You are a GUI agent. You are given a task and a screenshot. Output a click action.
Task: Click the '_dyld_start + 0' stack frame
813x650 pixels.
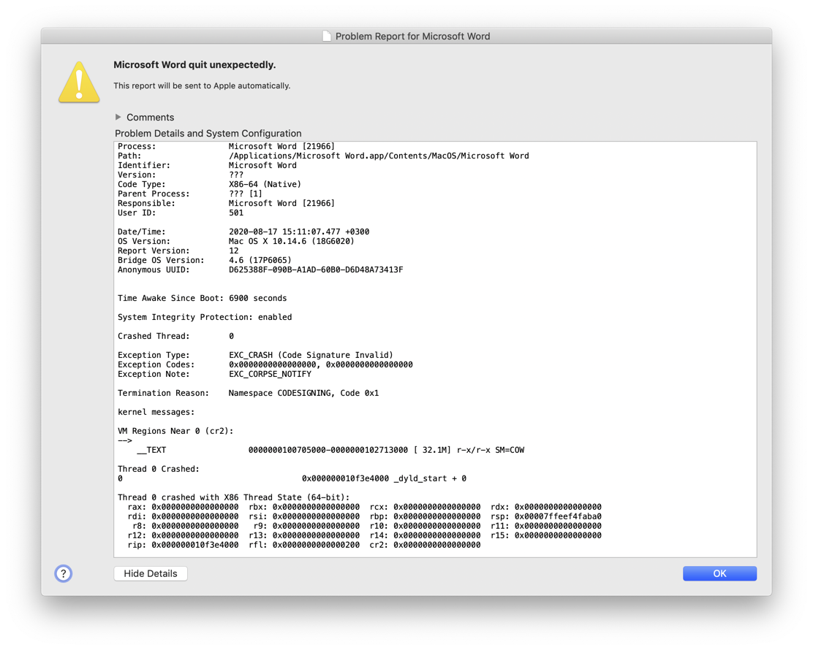(x=430, y=478)
